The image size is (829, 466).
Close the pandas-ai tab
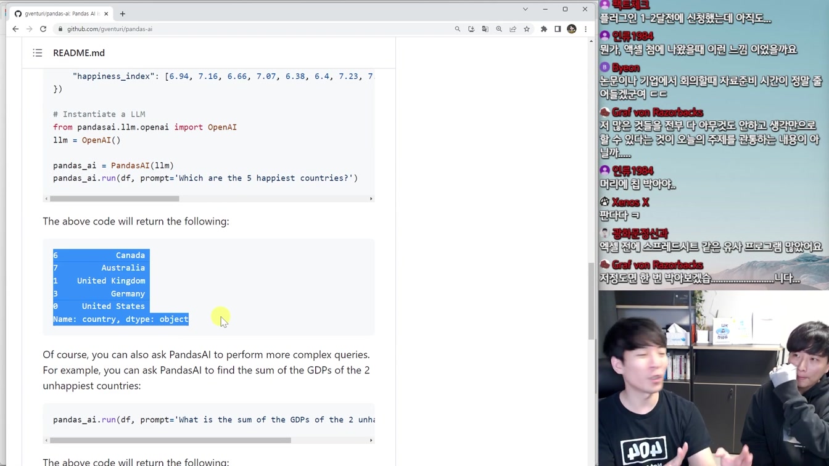click(x=106, y=14)
